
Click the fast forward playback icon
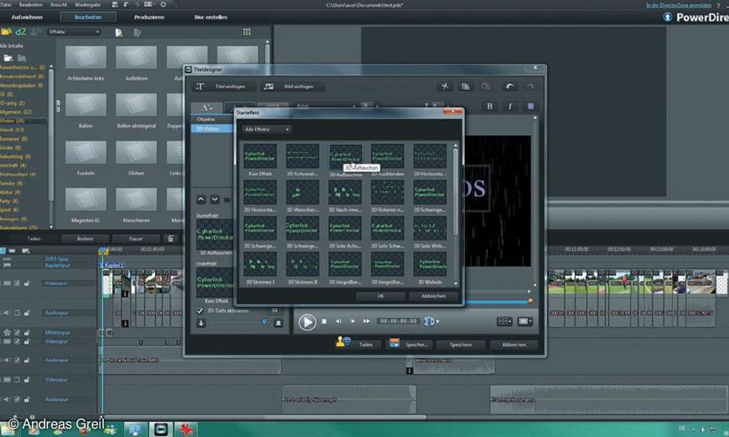coord(366,321)
